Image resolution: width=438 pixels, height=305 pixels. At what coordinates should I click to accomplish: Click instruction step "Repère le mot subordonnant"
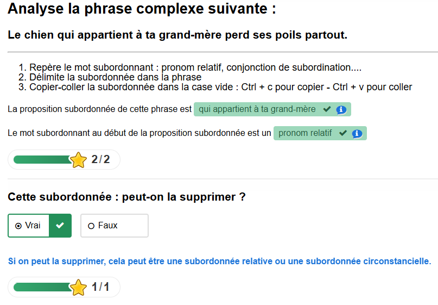195,67
